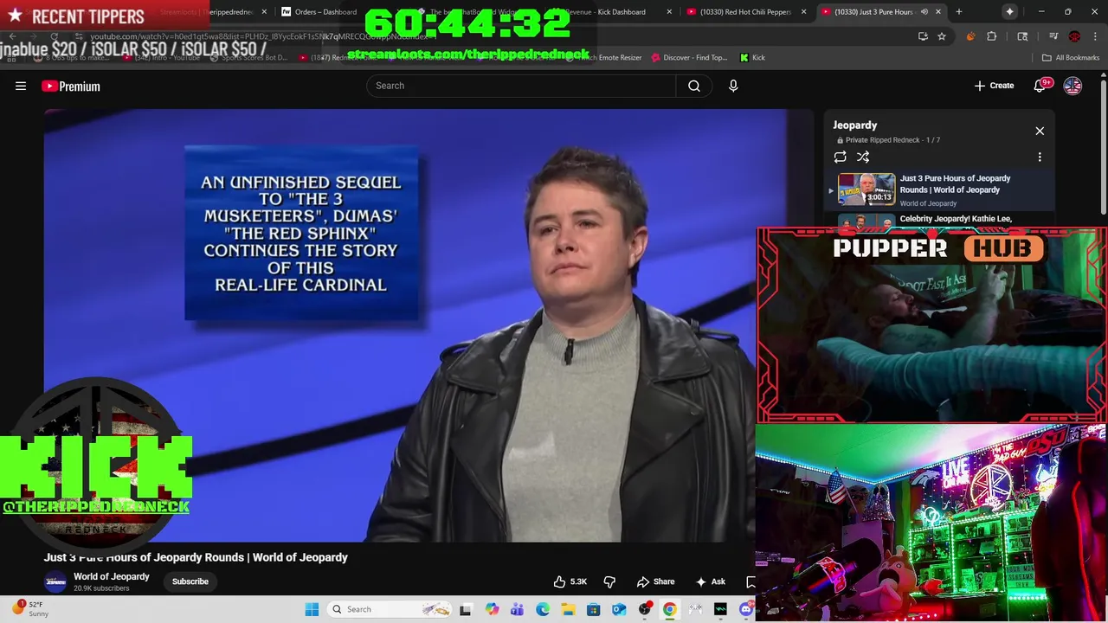Open Microsoft Edge from taskbar
The width and height of the screenshot is (1108, 623).
[x=543, y=609]
